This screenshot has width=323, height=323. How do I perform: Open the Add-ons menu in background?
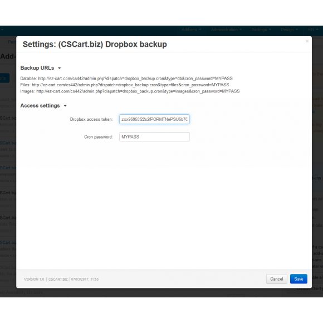point(191,30)
